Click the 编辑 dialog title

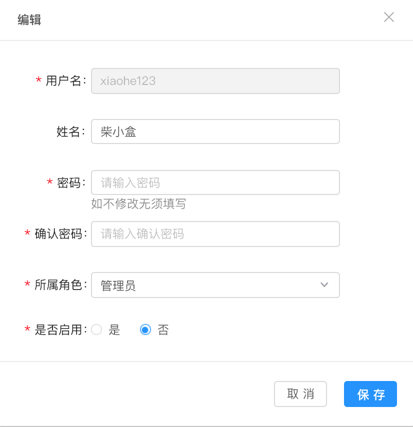28,20
